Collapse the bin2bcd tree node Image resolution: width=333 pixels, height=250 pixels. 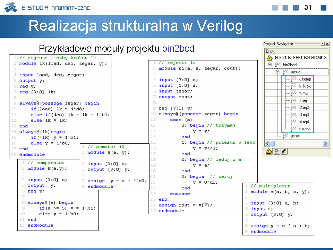pos(270,65)
